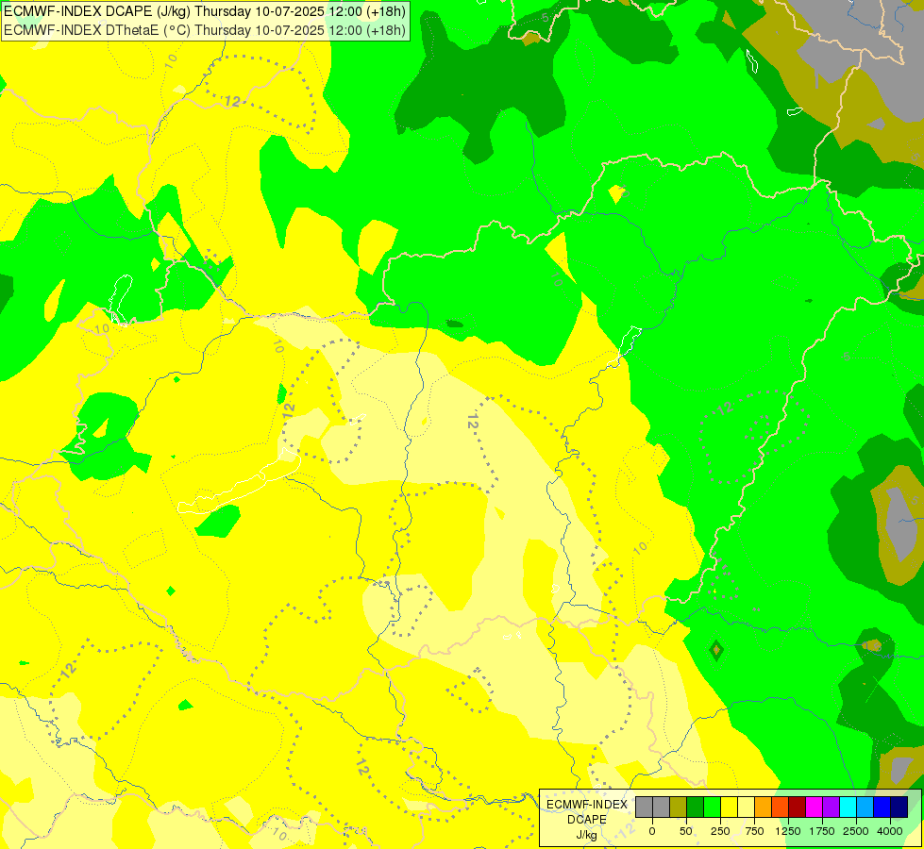Click the light blue legend swatch after 2500

(865, 807)
